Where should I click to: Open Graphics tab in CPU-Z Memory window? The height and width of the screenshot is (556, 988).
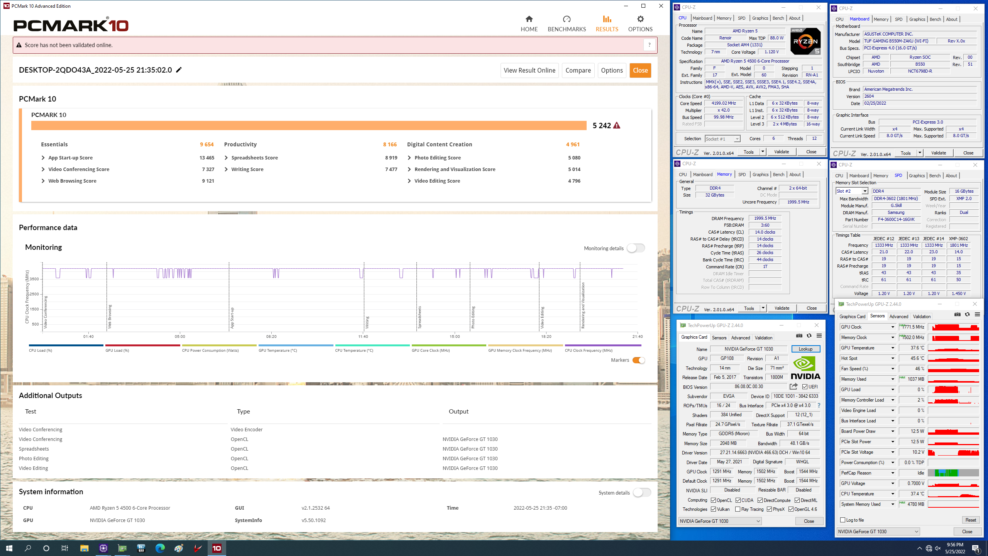[x=760, y=175]
